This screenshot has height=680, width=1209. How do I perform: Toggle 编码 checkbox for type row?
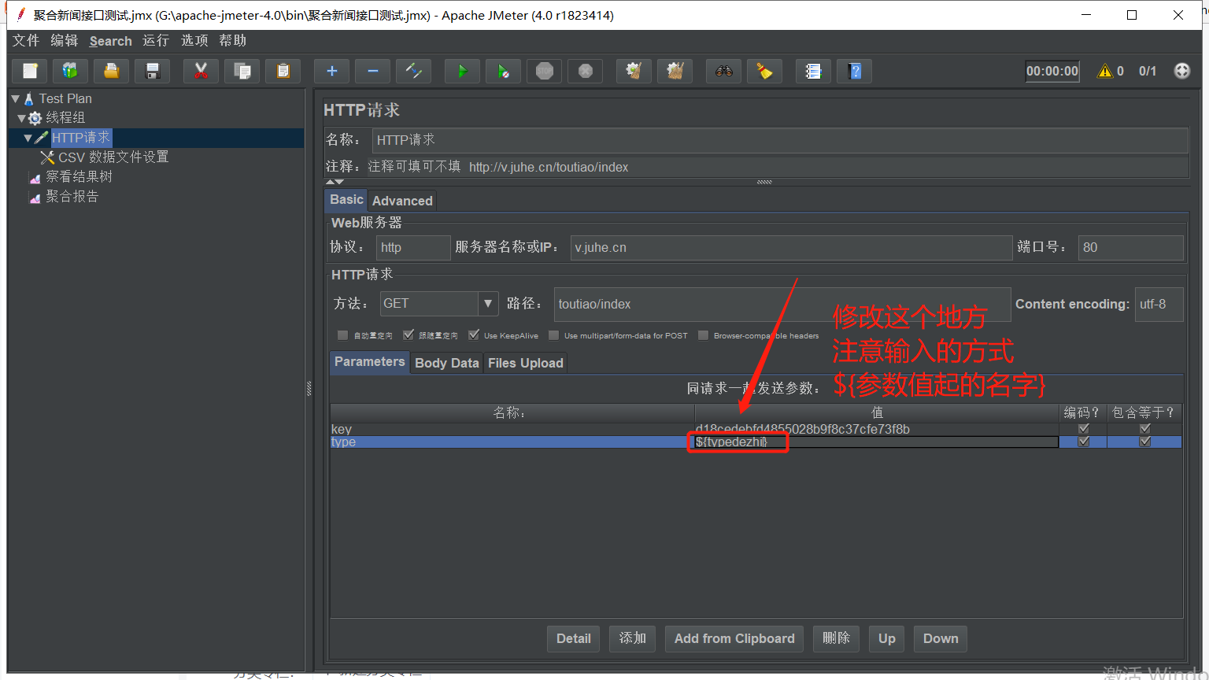coord(1083,442)
